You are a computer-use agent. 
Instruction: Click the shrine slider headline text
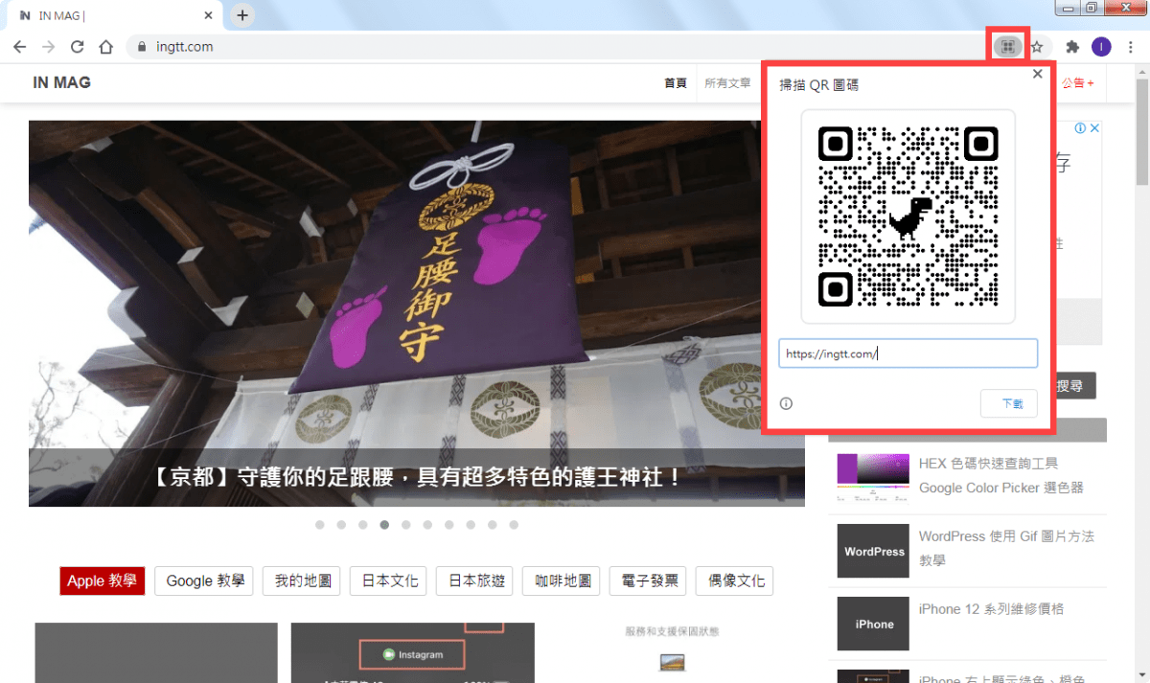click(417, 476)
